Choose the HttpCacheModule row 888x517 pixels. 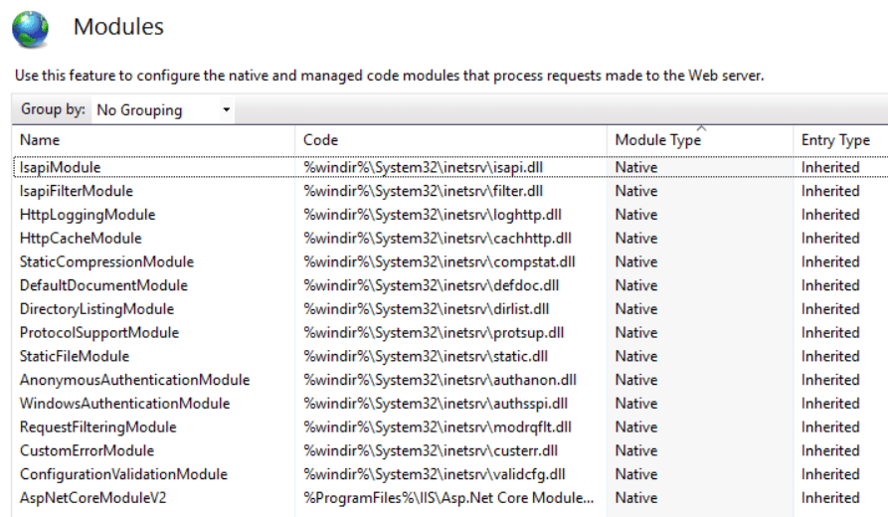[81, 239]
